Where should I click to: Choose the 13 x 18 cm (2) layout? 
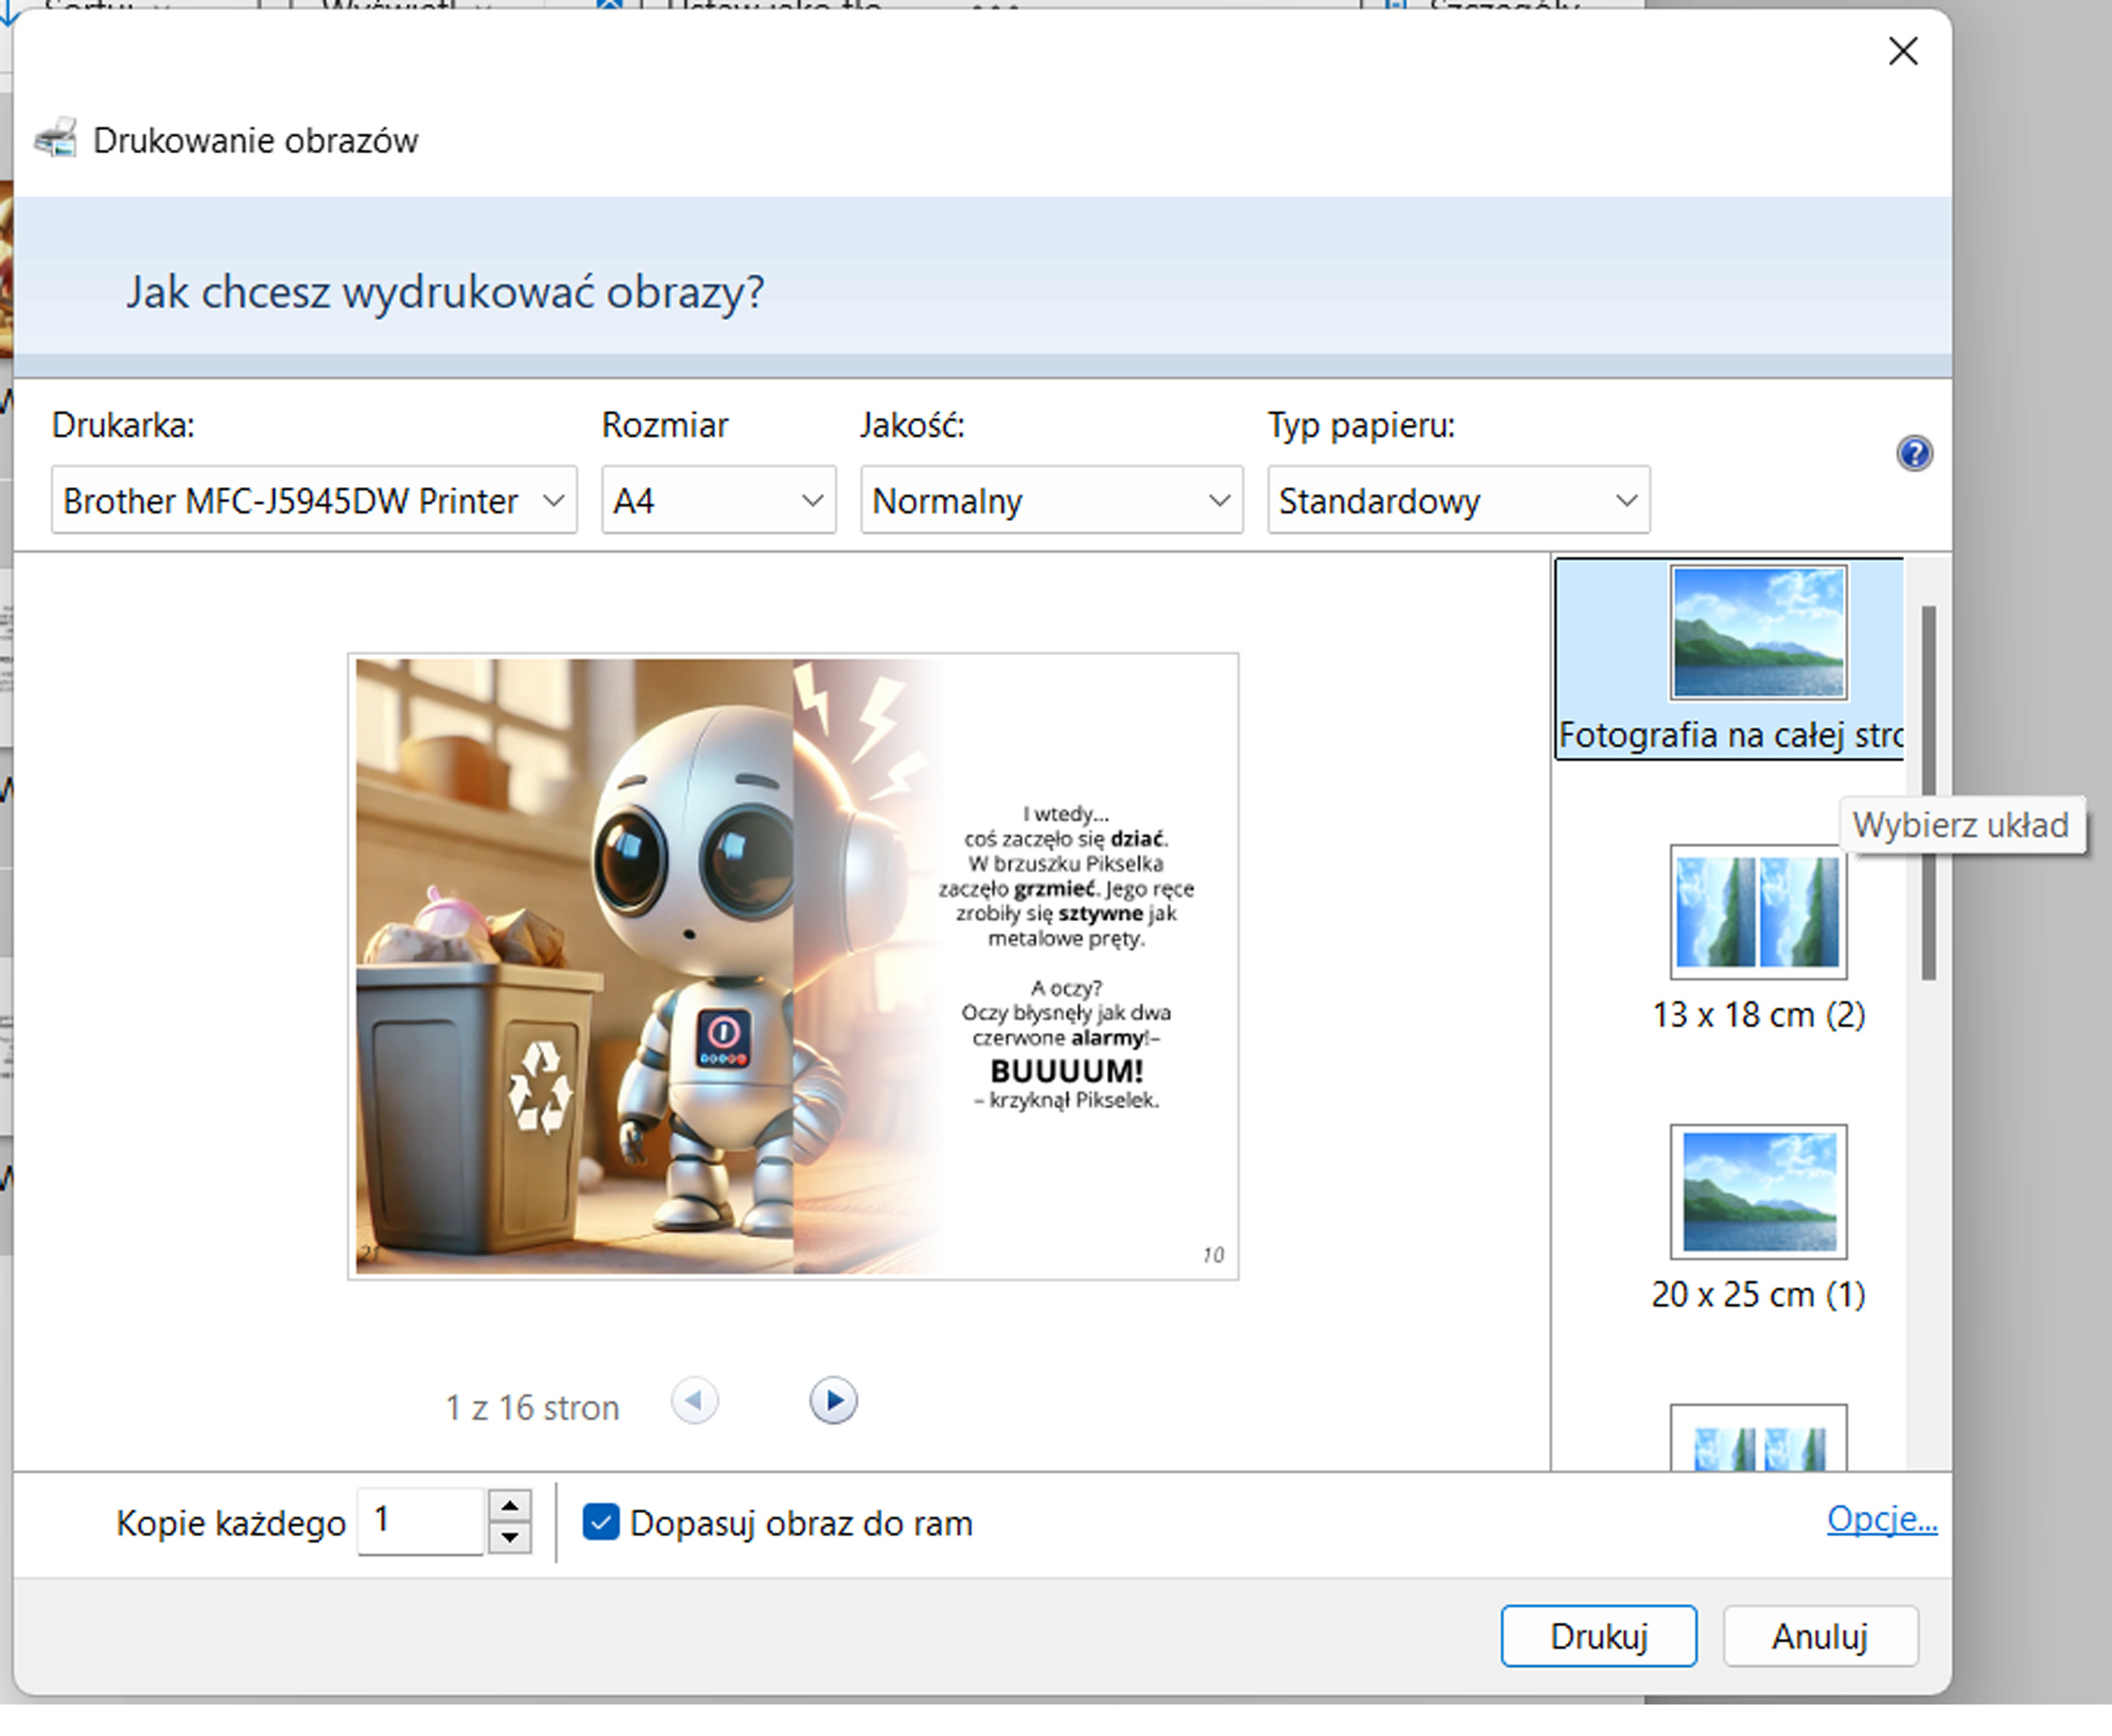pyautogui.click(x=1757, y=912)
